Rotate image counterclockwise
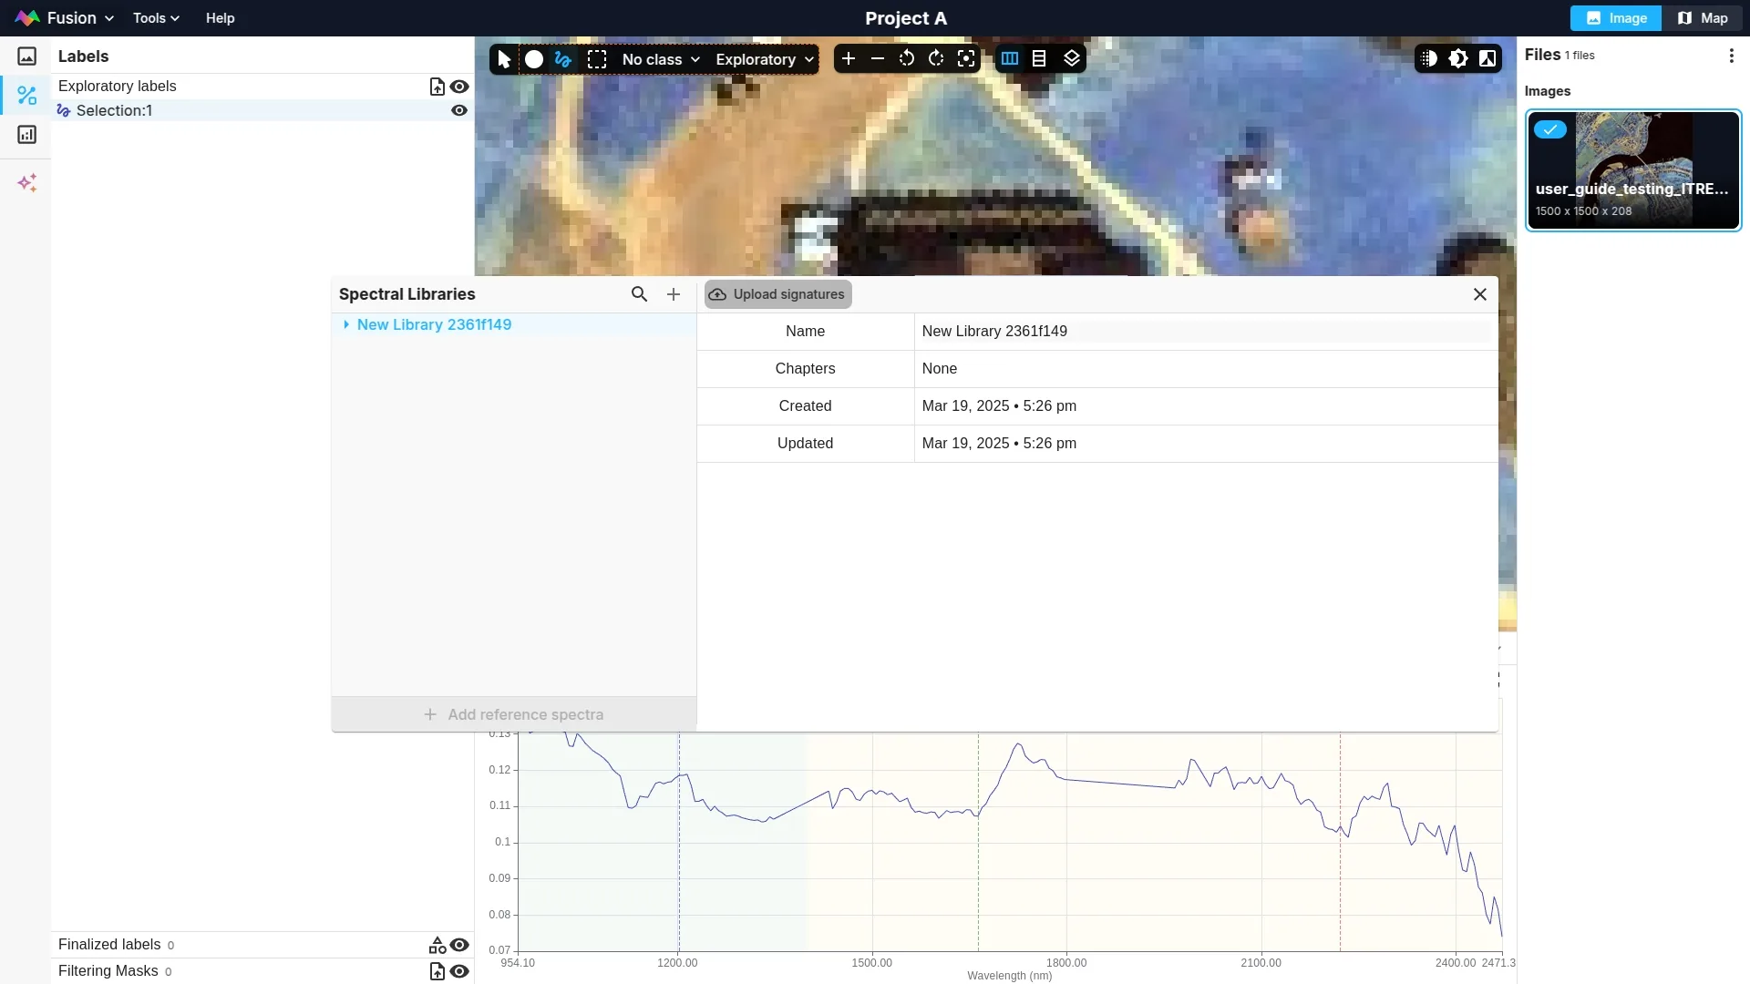Image resolution: width=1750 pixels, height=984 pixels. [x=907, y=59]
